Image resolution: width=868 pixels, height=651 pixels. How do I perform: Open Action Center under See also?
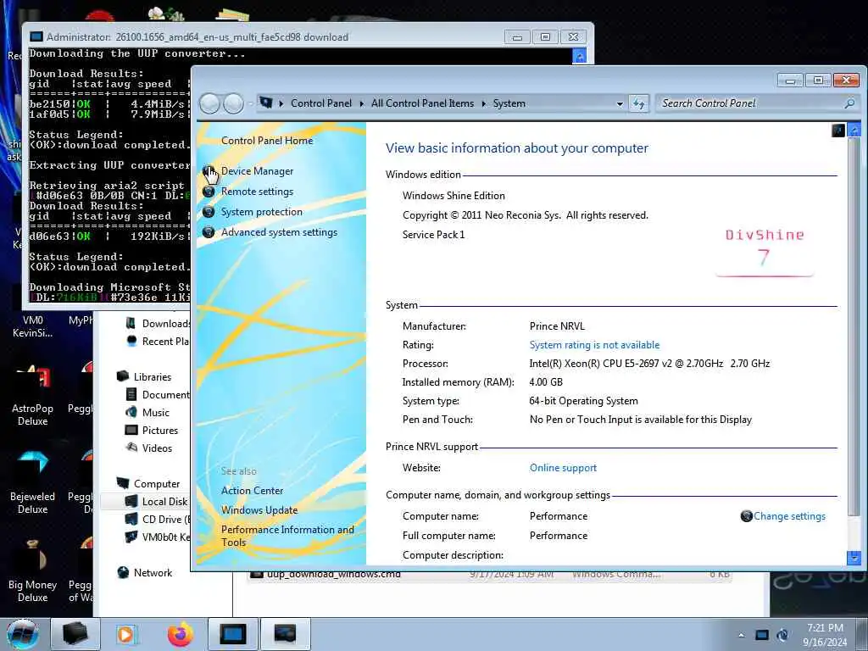(252, 491)
